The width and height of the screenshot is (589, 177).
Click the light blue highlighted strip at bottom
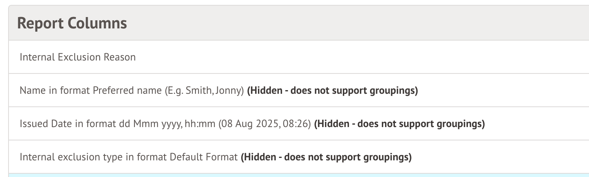tap(299, 175)
